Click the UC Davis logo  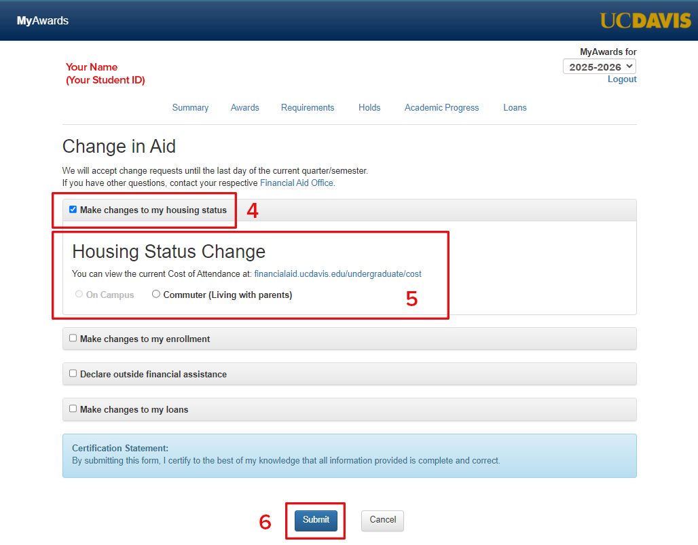(x=645, y=20)
